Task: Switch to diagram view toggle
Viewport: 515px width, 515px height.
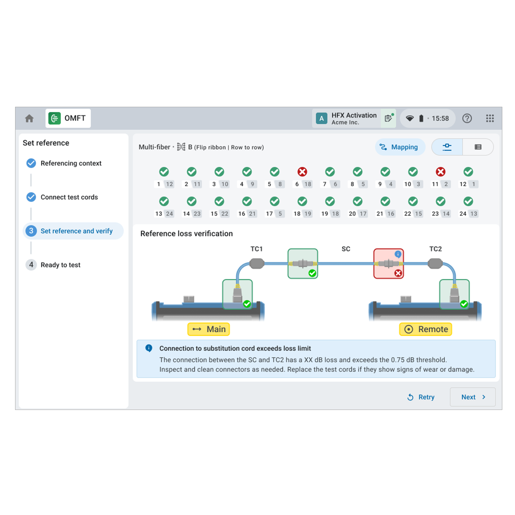Action: coord(447,147)
